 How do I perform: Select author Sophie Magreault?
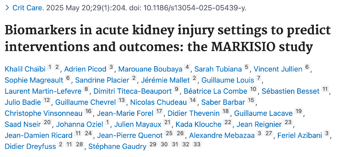tap(34, 80)
